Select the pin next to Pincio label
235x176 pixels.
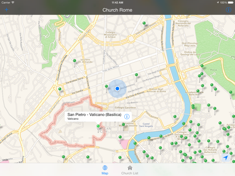click(202, 66)
